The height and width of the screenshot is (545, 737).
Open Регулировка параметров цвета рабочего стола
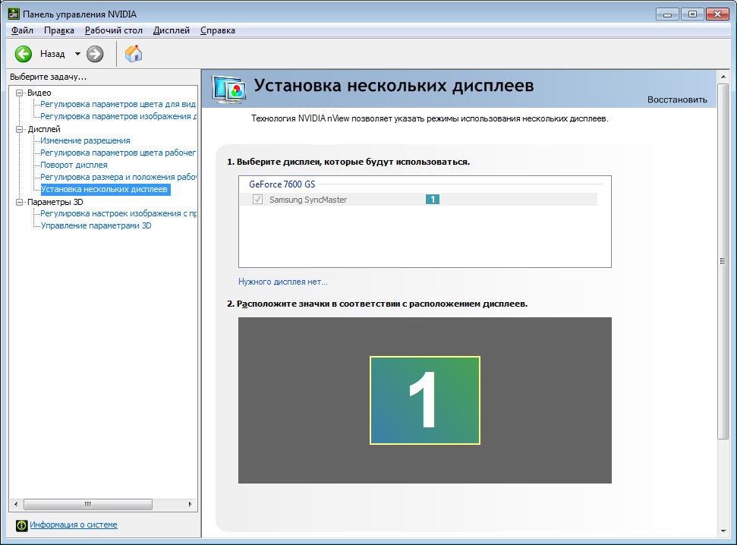118,153
